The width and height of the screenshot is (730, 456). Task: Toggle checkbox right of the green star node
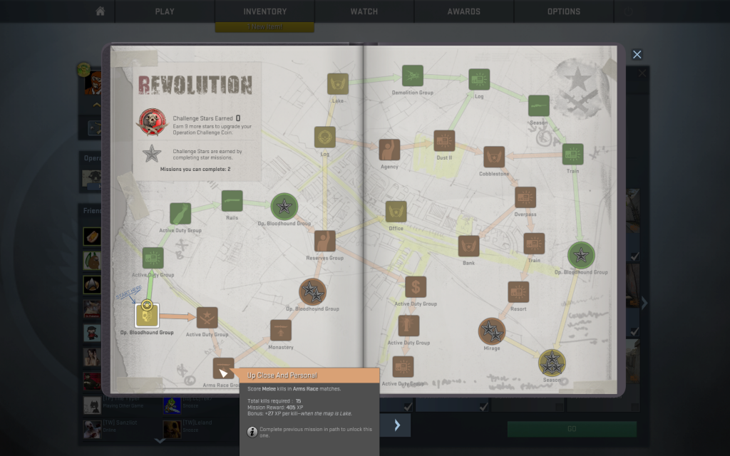click(x=634, y=256)
